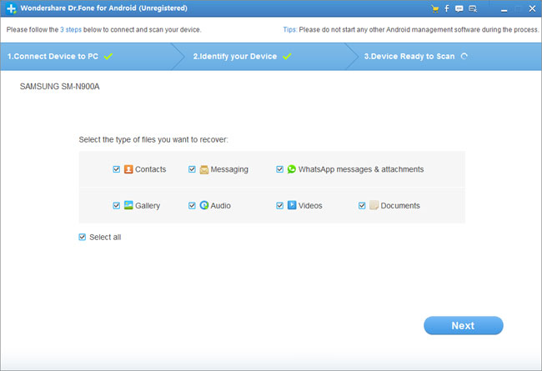Toggle the Select all checkbox
Image resolution: width=542 pixels, height=371 pixels.
[83, 237]
